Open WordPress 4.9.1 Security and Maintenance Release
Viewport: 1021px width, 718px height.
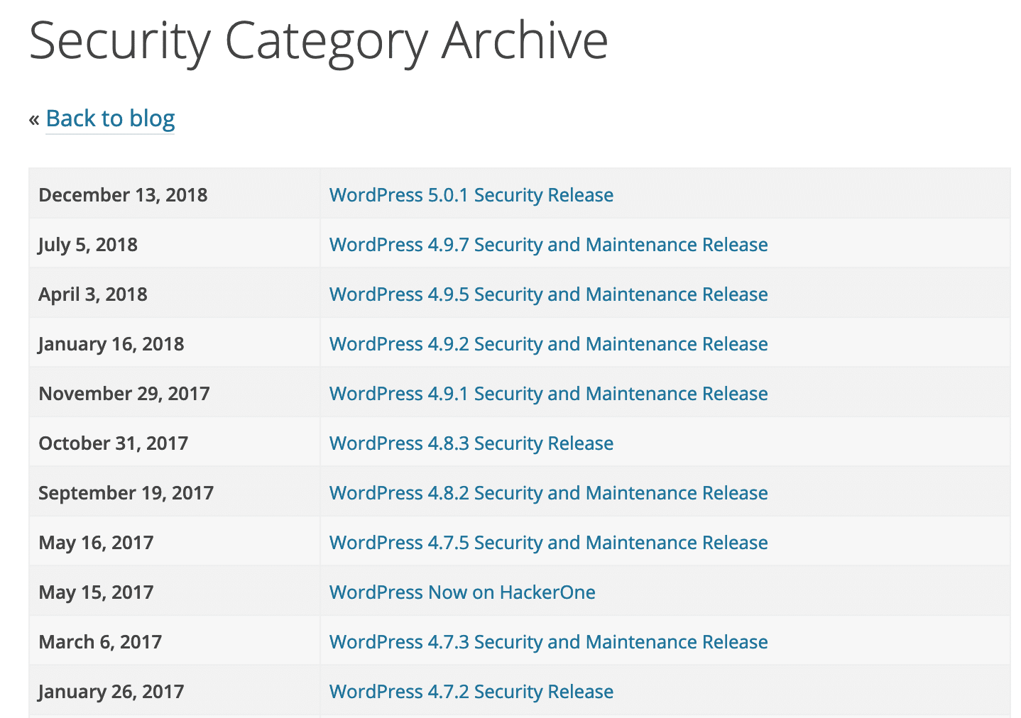click(548, 393)
